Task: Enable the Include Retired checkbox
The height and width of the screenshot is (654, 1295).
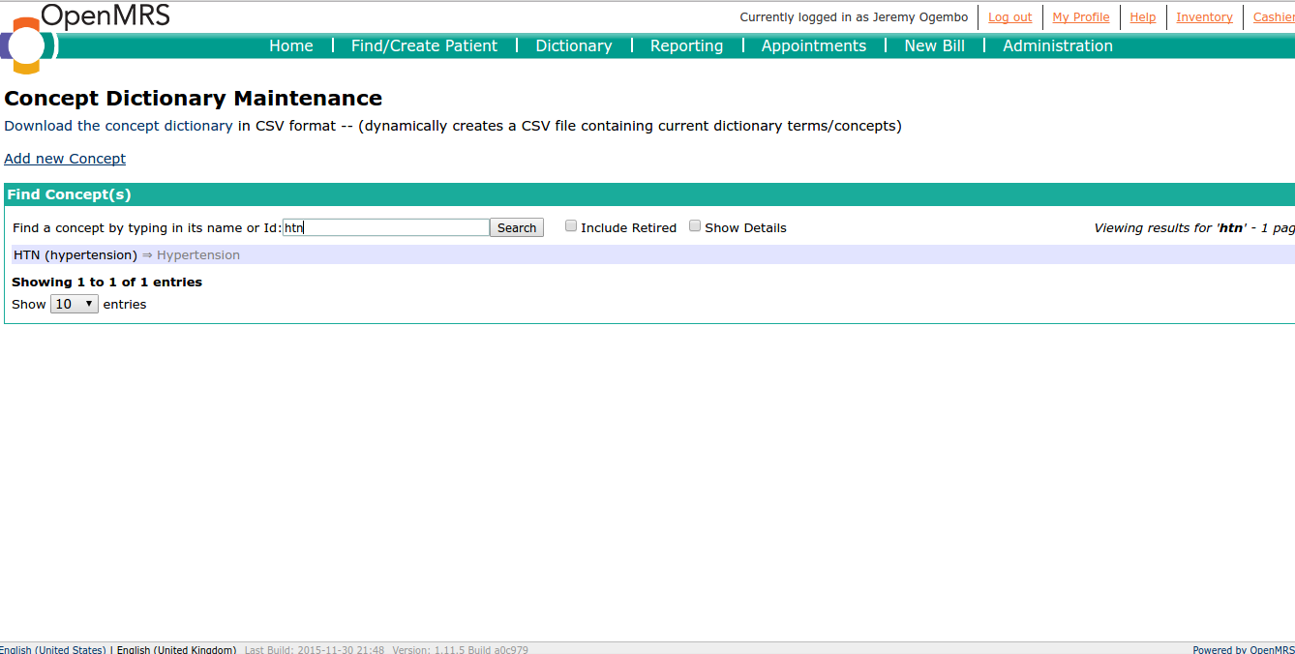Action: (x=571, y=226)
